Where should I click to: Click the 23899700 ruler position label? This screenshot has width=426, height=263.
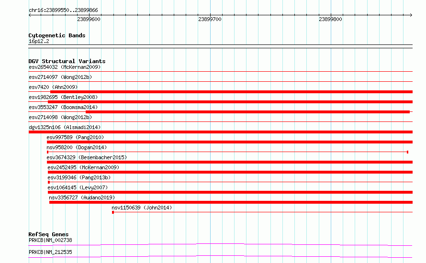pos(210,19)
